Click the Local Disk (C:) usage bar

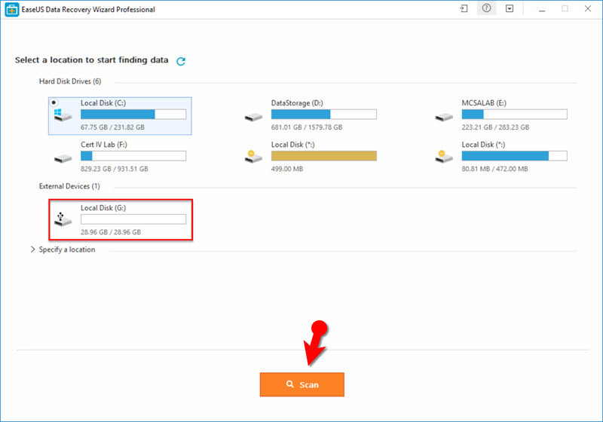click(133, 114)
